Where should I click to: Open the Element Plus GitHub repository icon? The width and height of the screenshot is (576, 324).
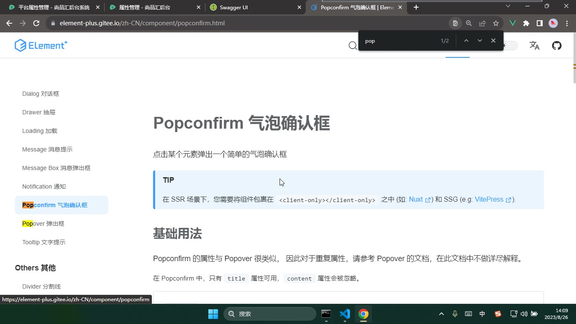click(x=557, y=46)
